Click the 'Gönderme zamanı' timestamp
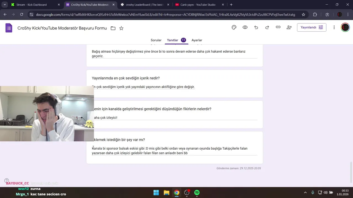 pyautogui.click(x=239, y=168)
